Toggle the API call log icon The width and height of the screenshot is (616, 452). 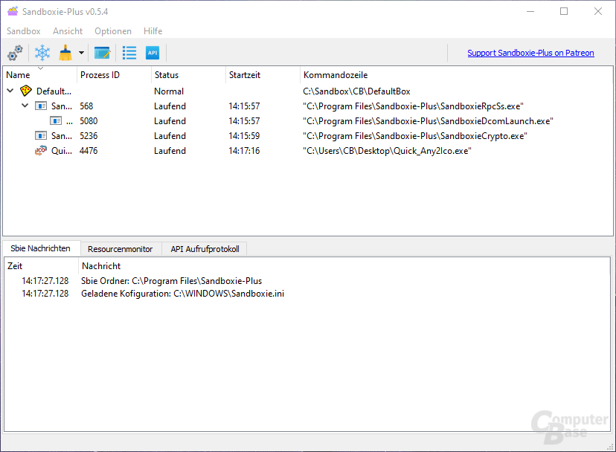[153, 53]
